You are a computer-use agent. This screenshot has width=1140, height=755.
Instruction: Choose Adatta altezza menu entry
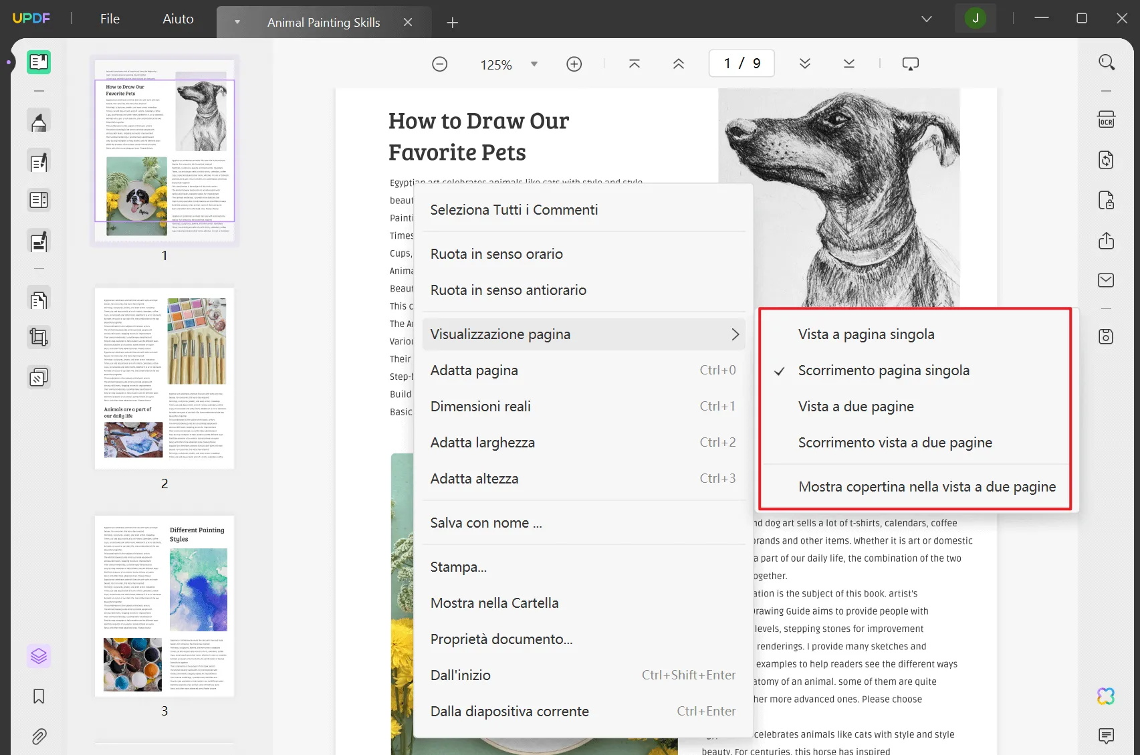(584, 479)
